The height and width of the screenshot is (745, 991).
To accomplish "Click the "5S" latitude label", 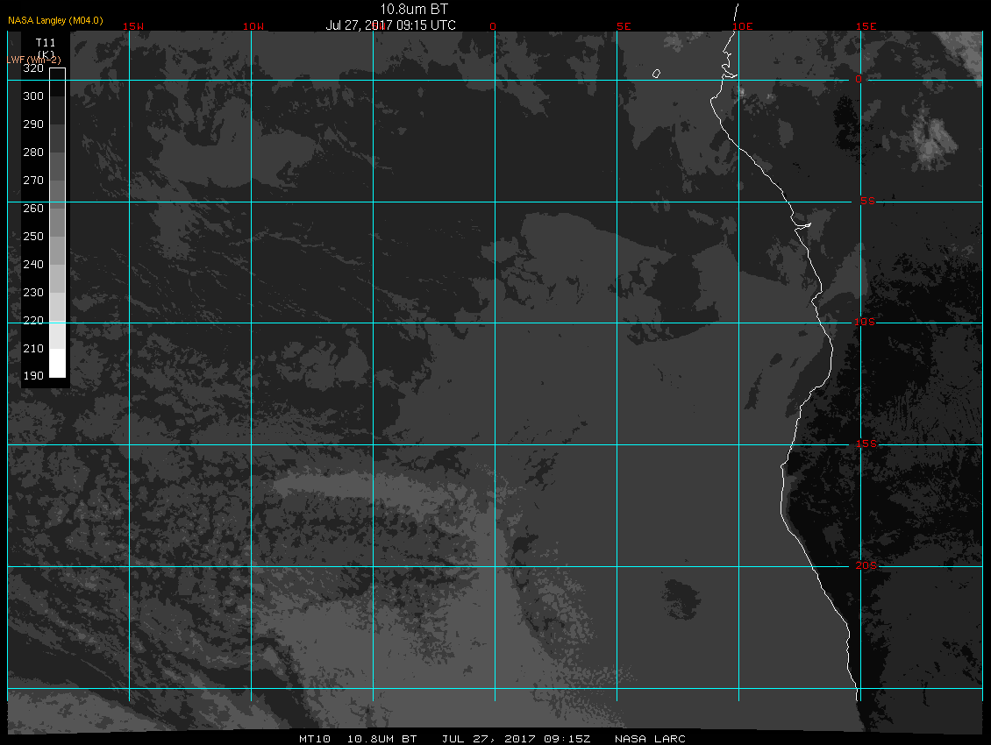I will [x=867, y=201].
